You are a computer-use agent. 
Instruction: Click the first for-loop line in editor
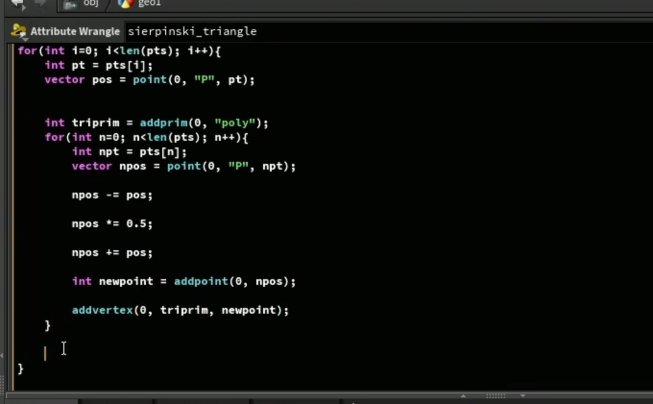point(119,51)
